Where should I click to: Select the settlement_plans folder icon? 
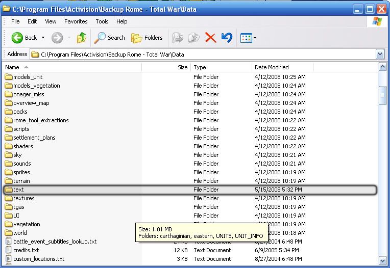pyautogui.click(x=9, y=138)
